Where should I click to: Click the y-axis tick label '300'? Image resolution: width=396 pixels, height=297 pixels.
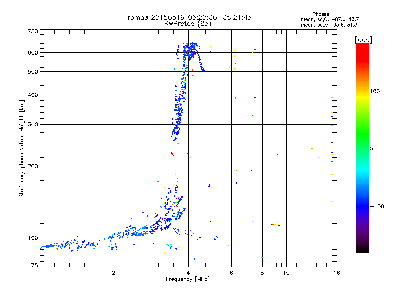[x=33, y=125]
